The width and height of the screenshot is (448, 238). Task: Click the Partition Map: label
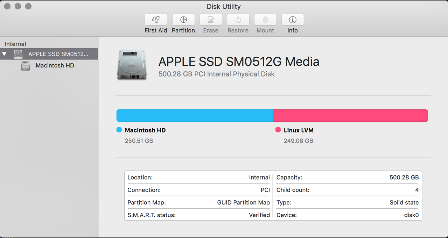pyautogui.click(x=147, y=203)
